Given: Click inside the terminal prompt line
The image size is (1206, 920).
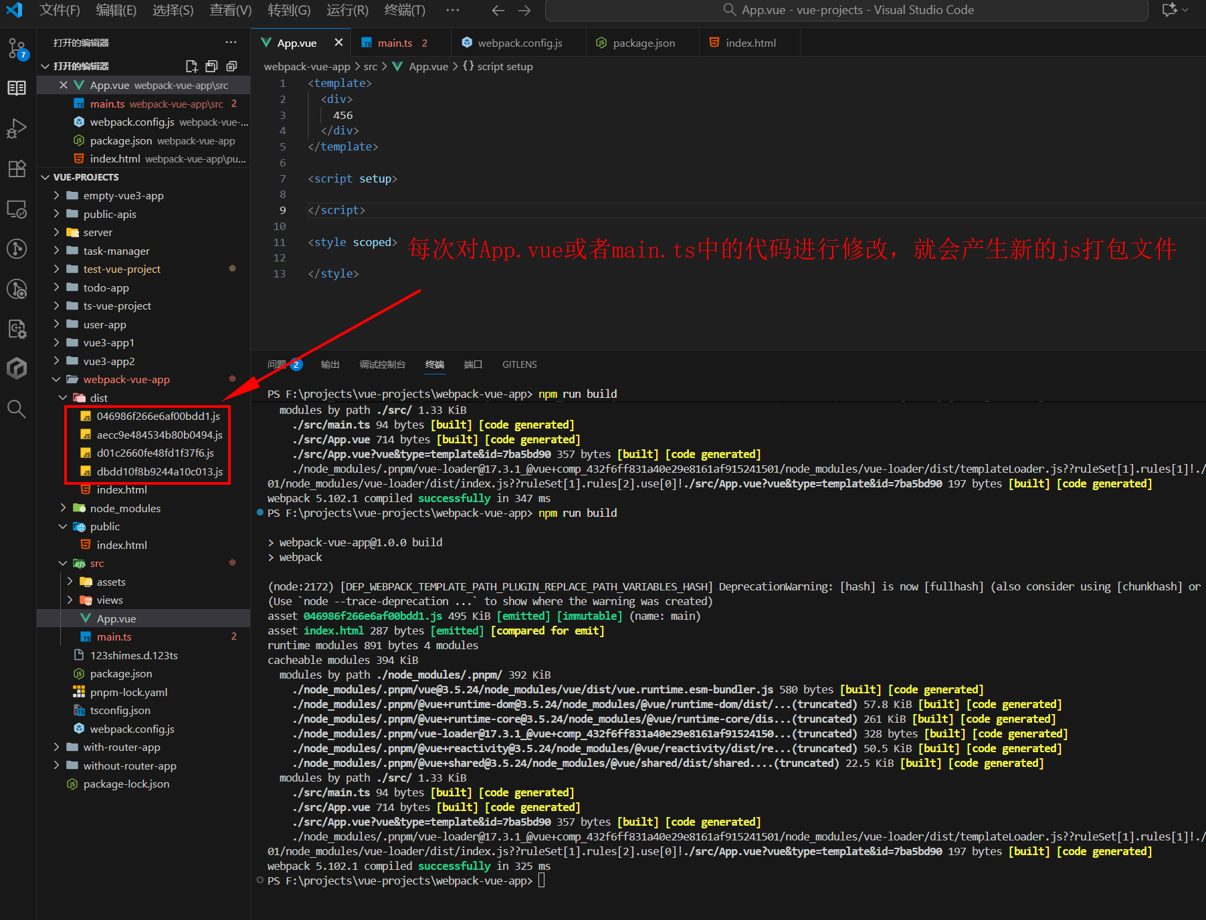Looking at the screenshot, I should 541,881.
